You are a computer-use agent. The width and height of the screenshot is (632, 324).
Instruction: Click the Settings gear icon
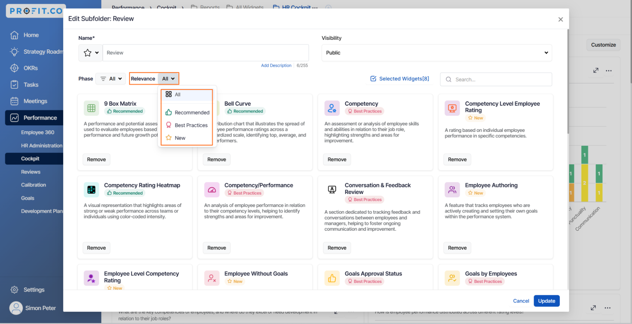point(14,290)
